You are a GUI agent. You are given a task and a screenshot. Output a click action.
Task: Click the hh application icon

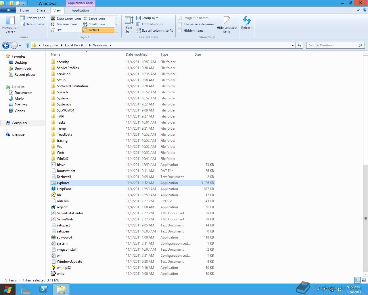coord(53,195)
